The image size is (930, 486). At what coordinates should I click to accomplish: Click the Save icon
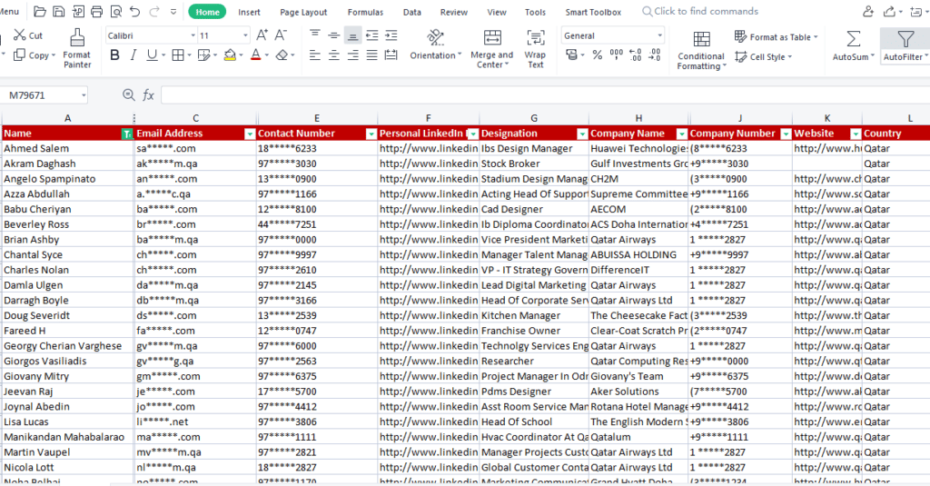(x=59, y=11)
